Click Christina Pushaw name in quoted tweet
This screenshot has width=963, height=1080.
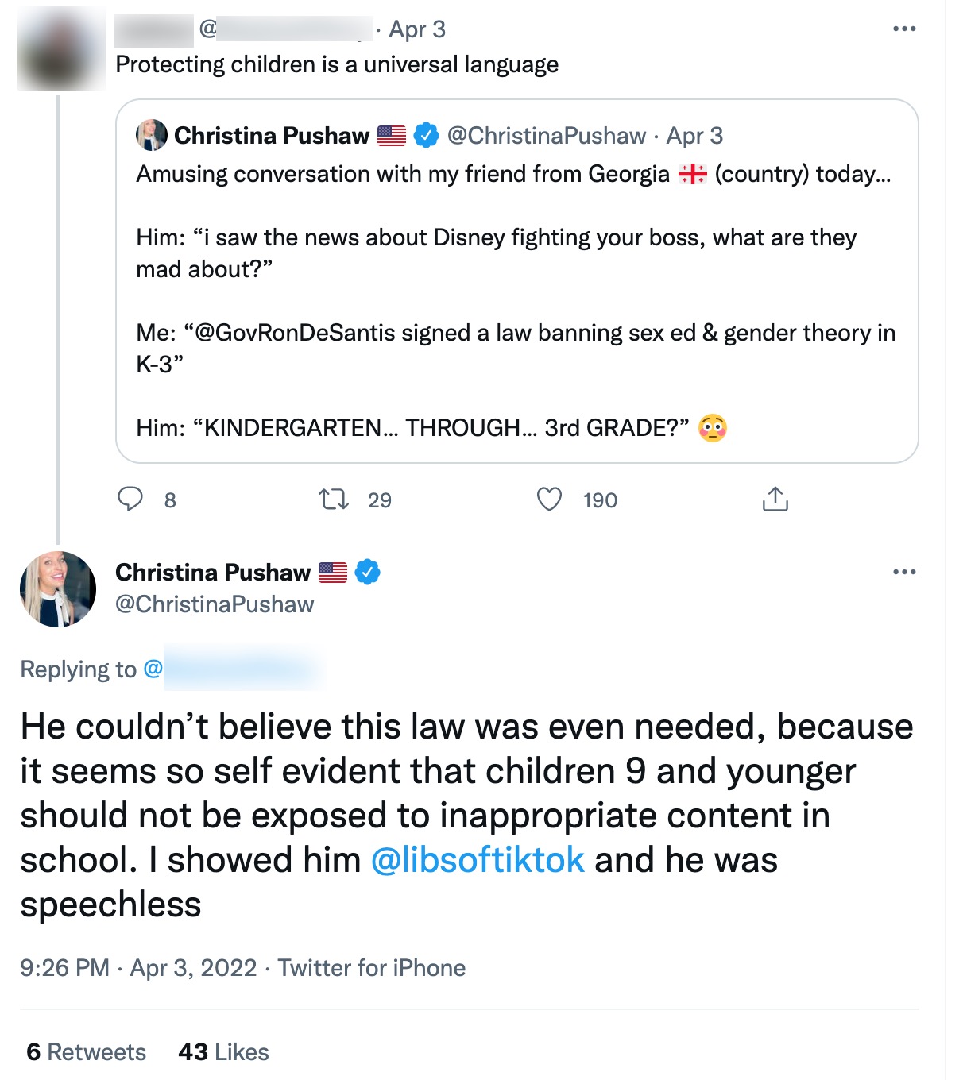pos(271,136)
